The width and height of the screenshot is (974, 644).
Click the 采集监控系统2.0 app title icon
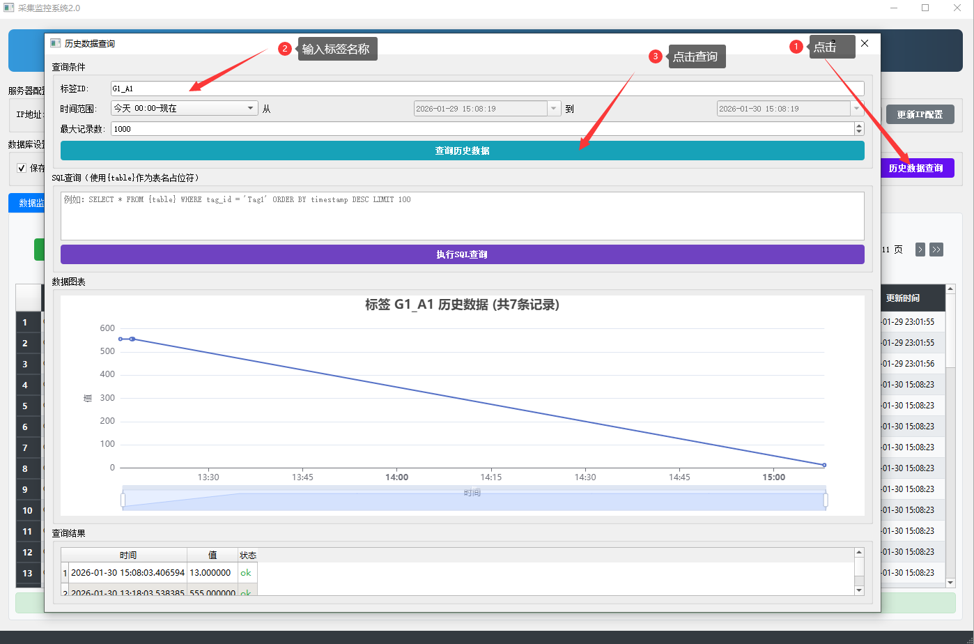click(x=9, y=8)
